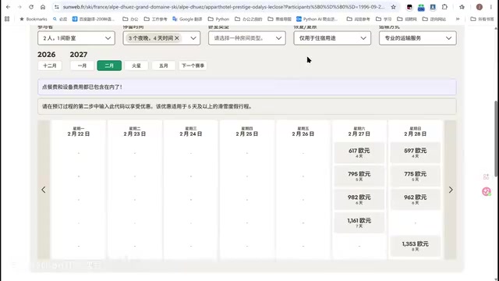Expand the stay duration dropdown arrow

point(193,38)
